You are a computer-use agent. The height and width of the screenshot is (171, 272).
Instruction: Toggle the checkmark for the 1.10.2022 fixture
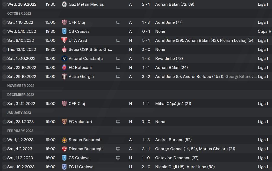click(4, 22)
